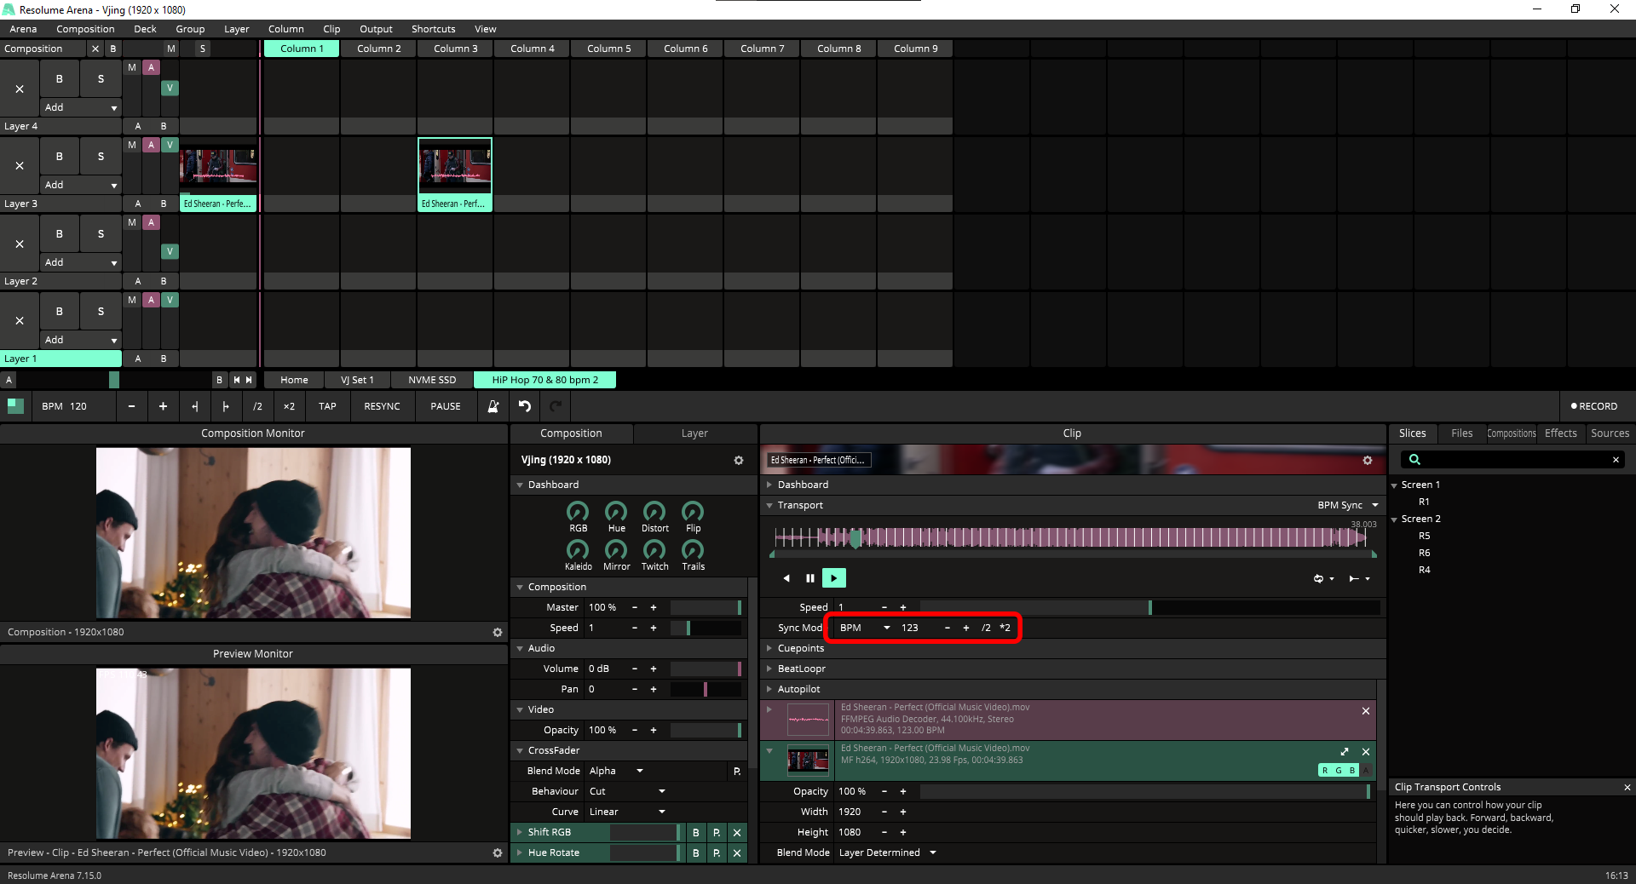Toggle Solo on Layer 4
Viewport: 1636px width, 884px height.
[101, 79]
